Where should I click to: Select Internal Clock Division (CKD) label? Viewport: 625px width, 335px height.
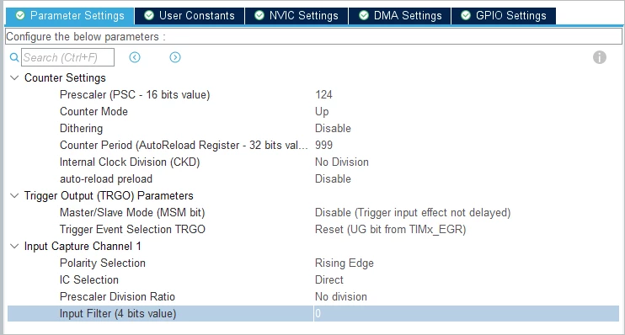tap(130, 162)
